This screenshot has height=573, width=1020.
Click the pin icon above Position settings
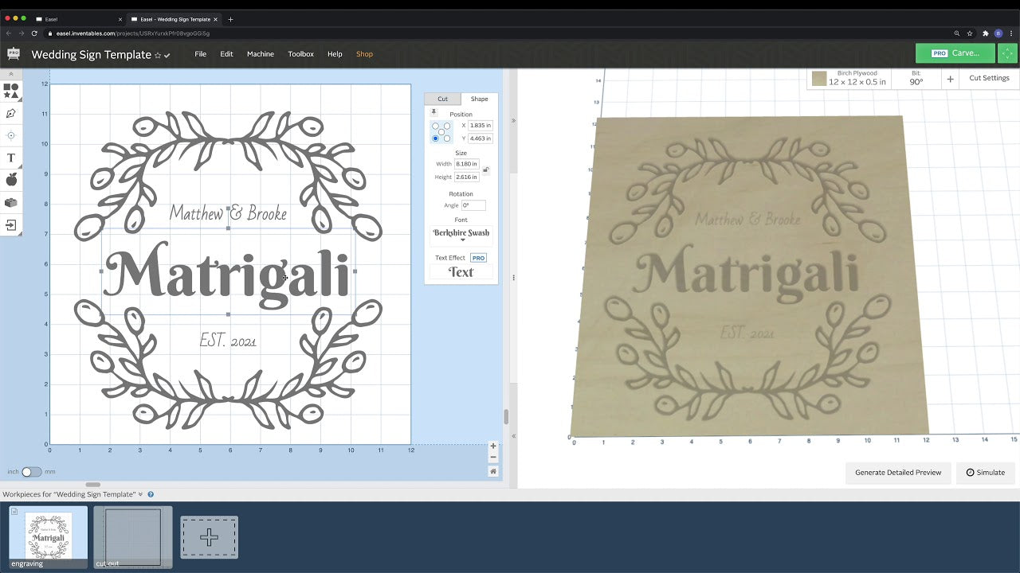point(433,112)
